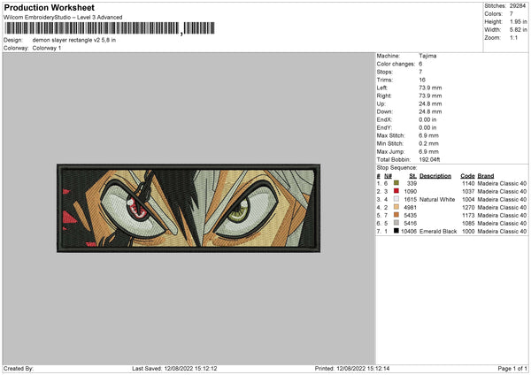Click the Stop Sequence label
531x375 pixels.
pyautogui.click(x=396, y=168)
